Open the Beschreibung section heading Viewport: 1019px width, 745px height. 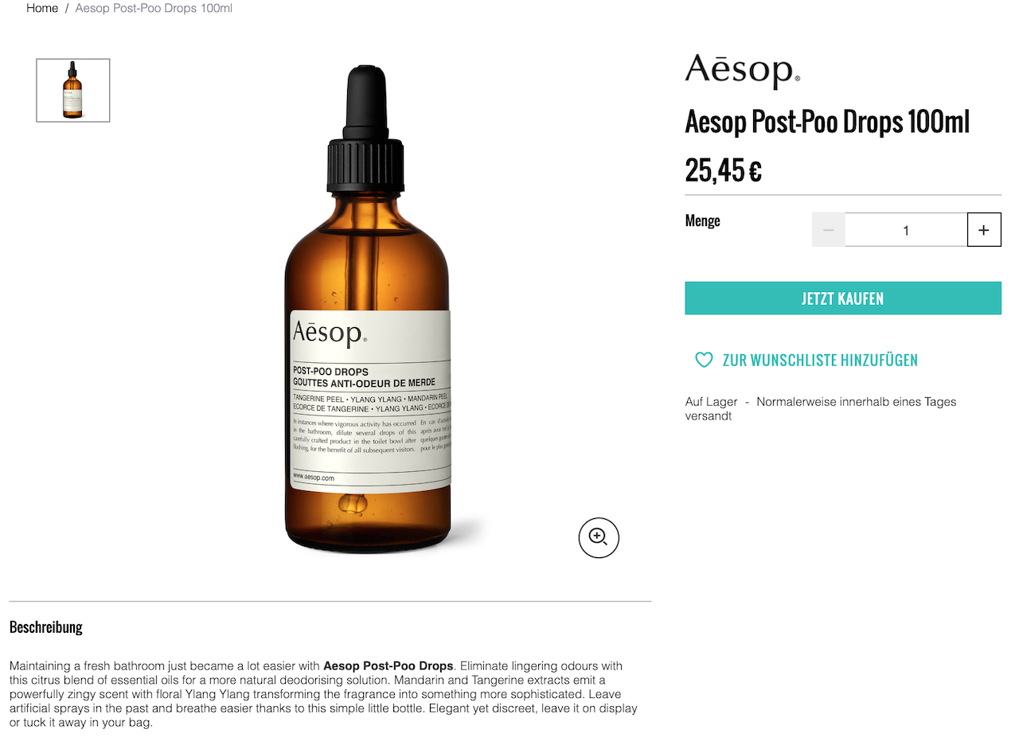point(46,626)
